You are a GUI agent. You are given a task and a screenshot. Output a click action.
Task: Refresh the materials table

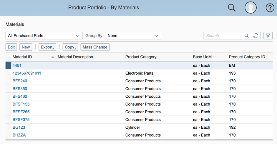(256, 36)
